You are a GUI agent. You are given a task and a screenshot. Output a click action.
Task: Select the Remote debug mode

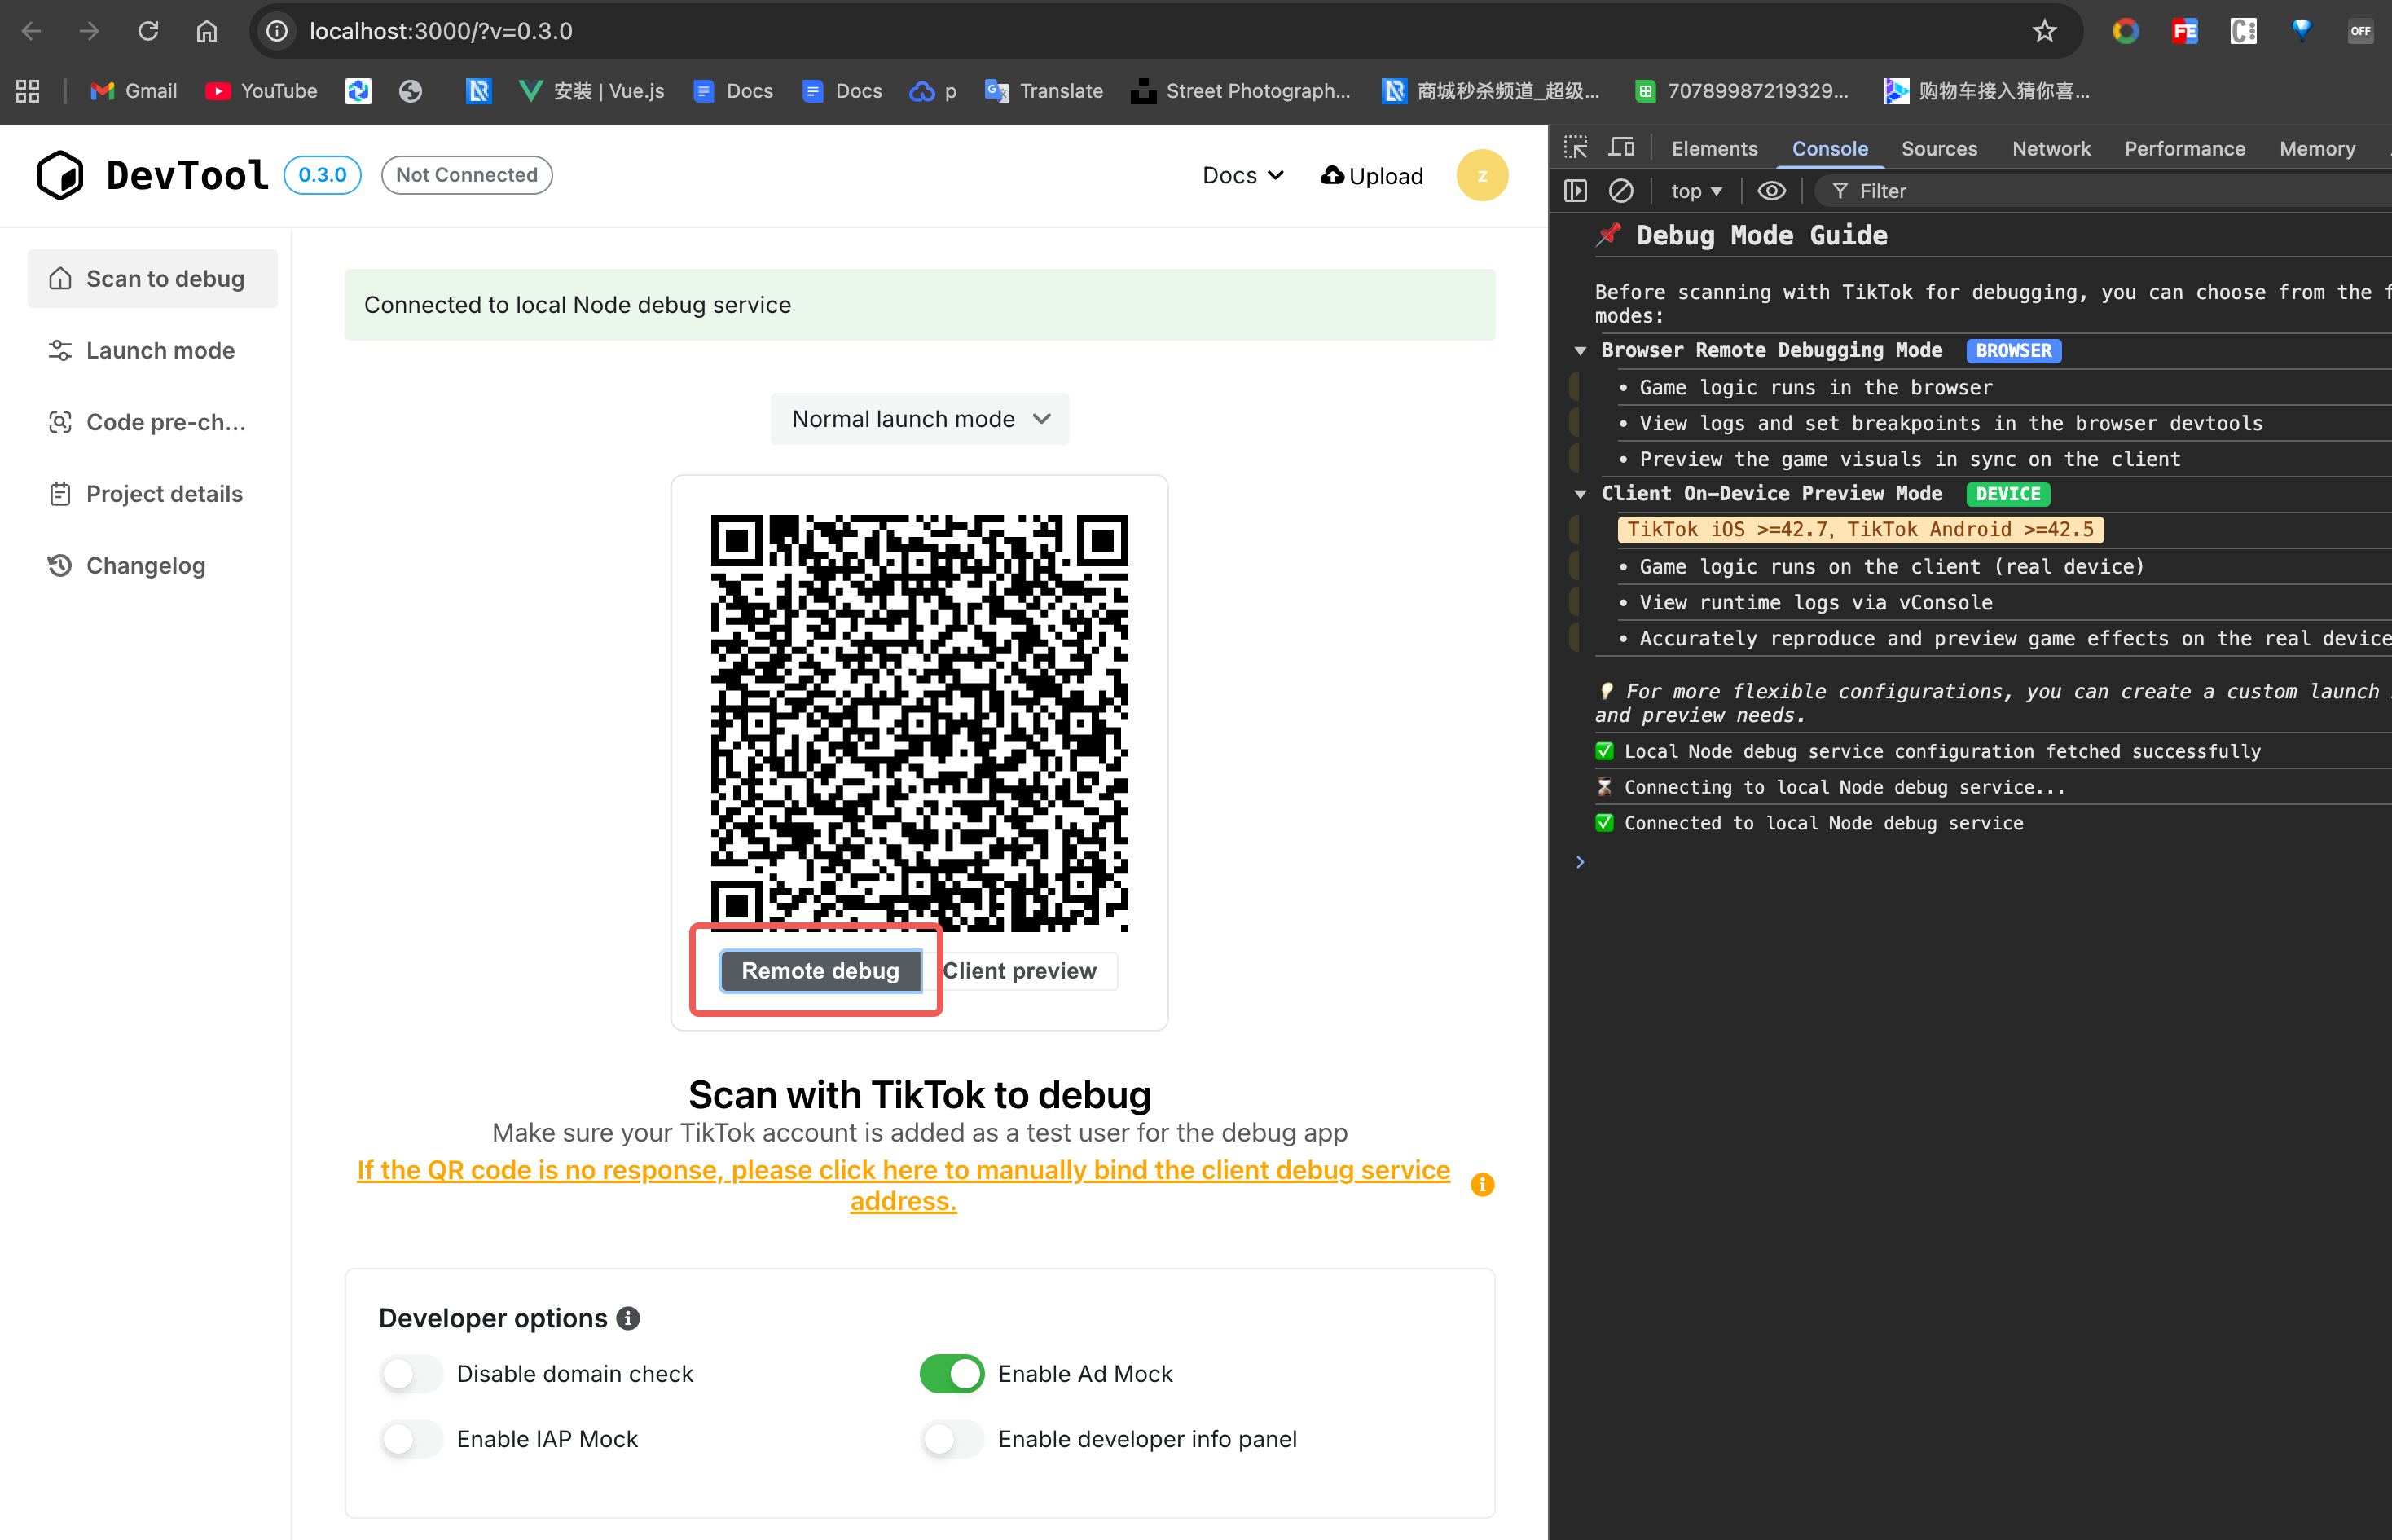[820, 971]
